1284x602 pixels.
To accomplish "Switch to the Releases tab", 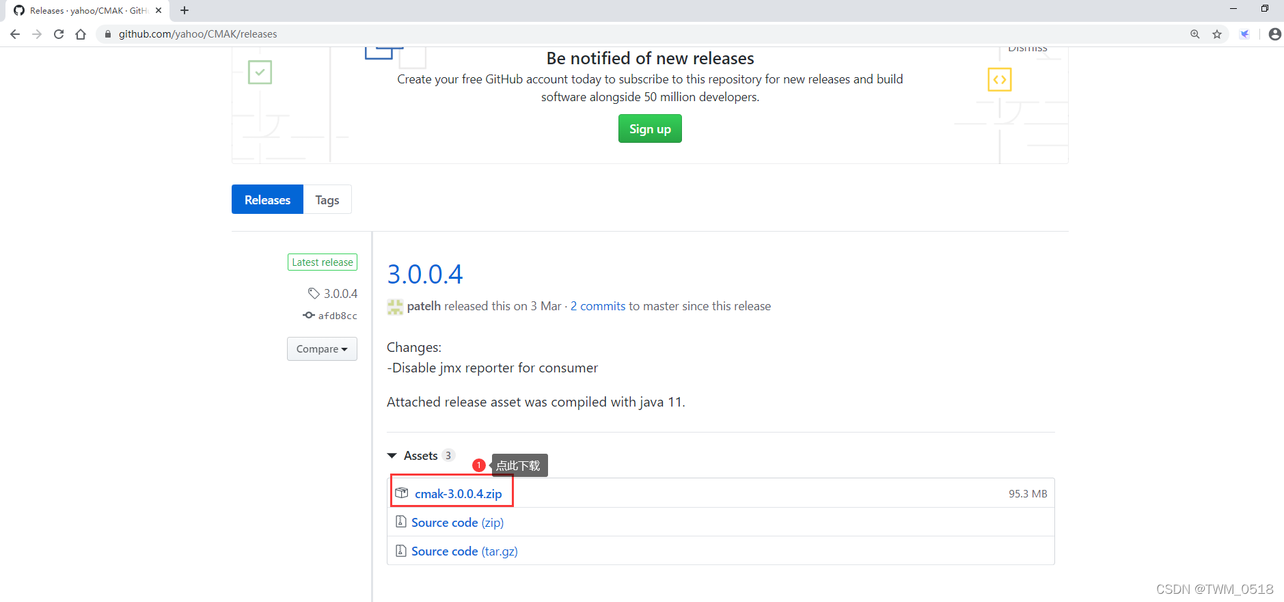I will coord(267,200).
